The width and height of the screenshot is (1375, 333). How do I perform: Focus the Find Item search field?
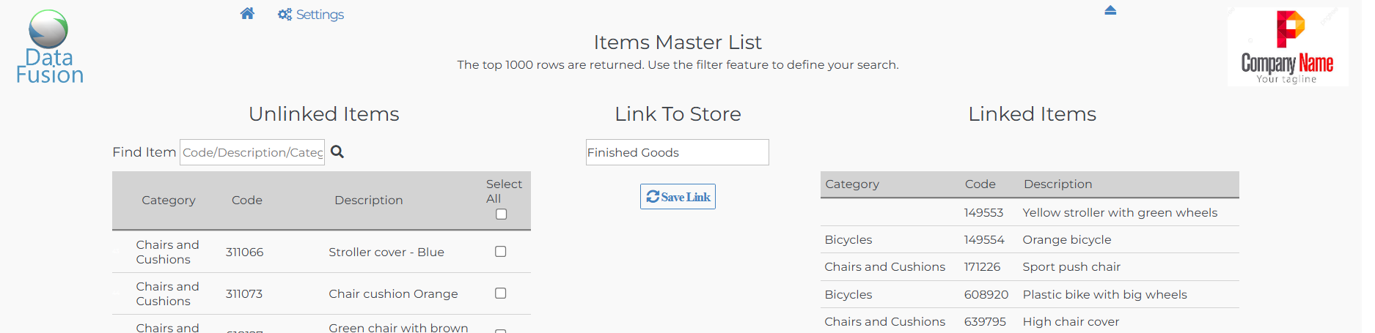point(252,152)
